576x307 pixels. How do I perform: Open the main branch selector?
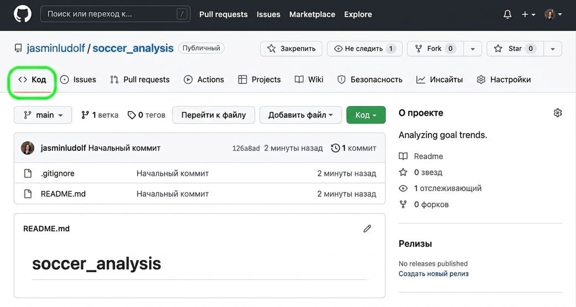tap(43, 115)
